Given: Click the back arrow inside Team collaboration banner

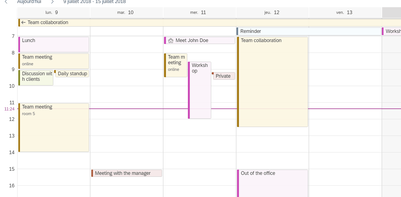Looking at the screenshot, I should point(24,22).
